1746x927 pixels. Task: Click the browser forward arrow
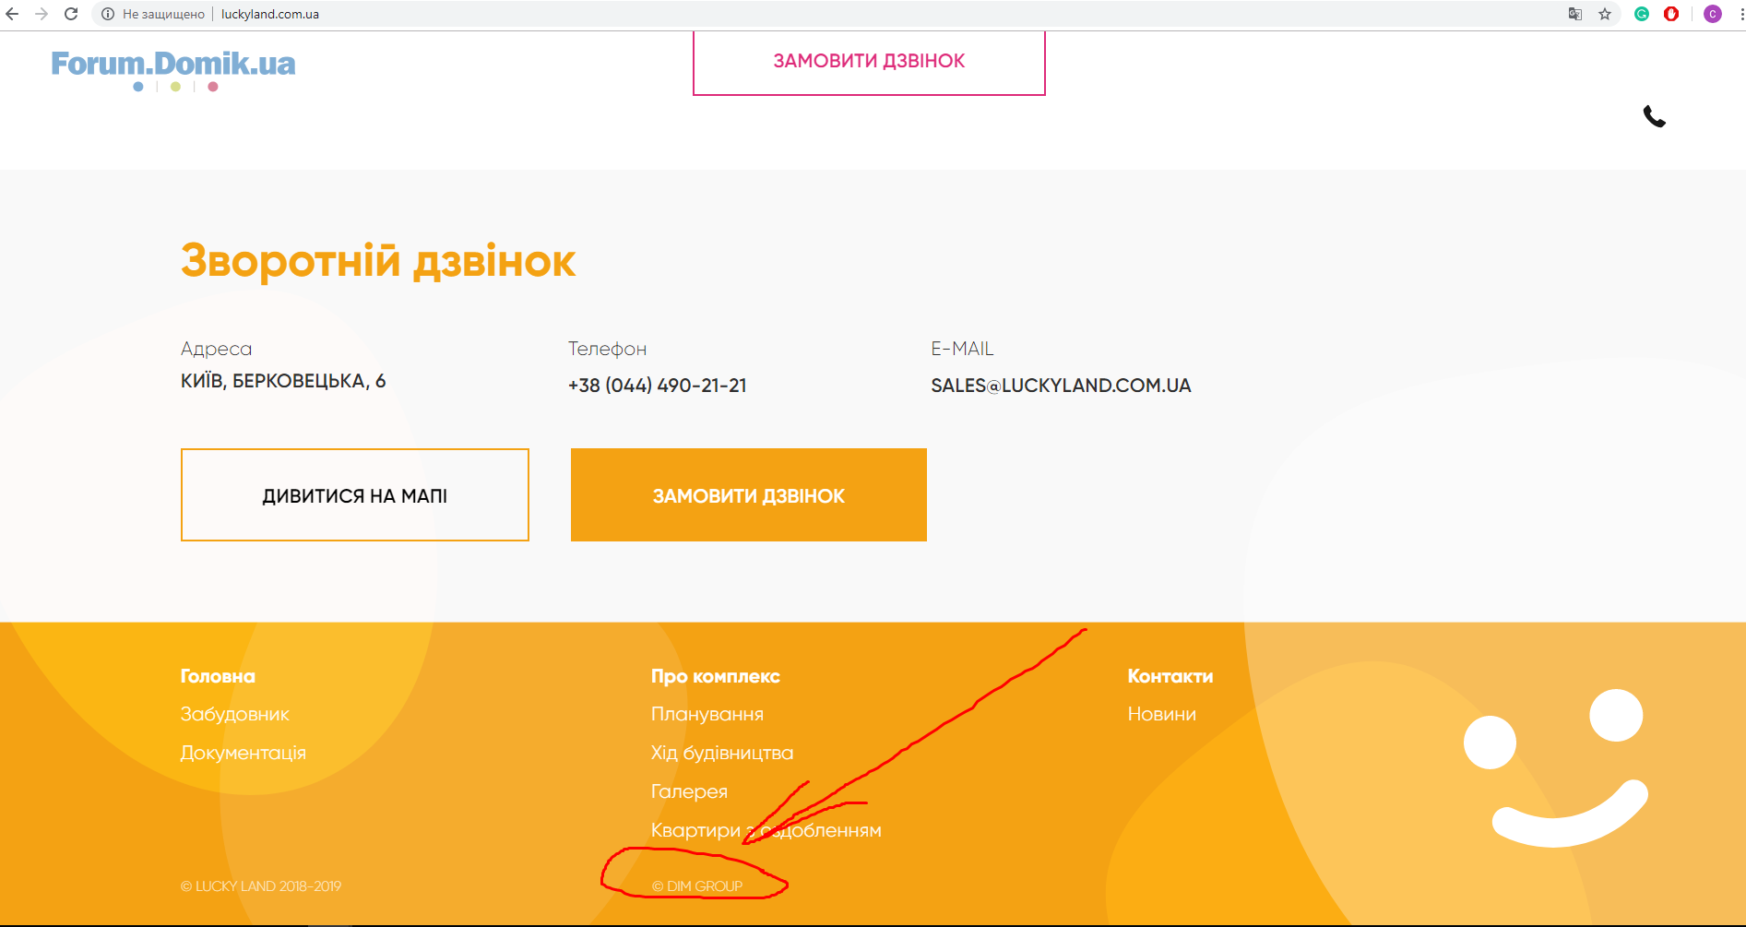(42, 14)
